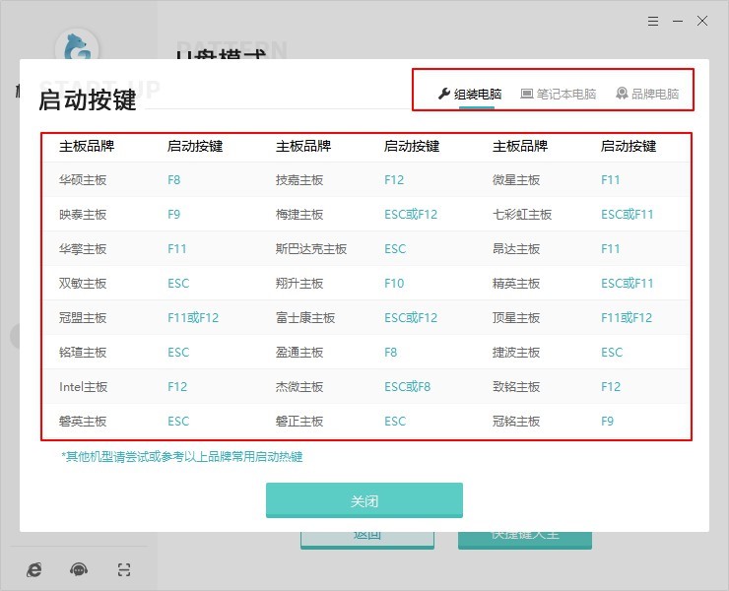Select the 组装电脑 tab
Screen dimensions: 729x591
pyautogui.click(x=470, y=95)
